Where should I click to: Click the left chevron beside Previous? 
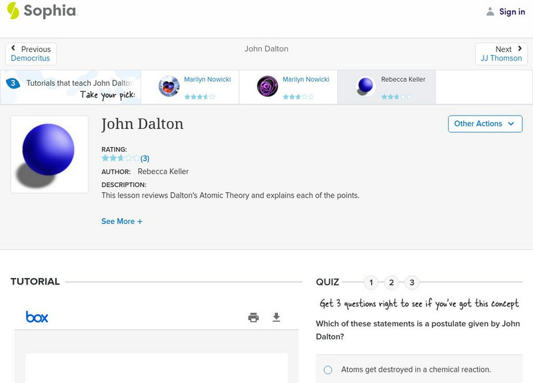pyautogui.click(x=13, y=48)
